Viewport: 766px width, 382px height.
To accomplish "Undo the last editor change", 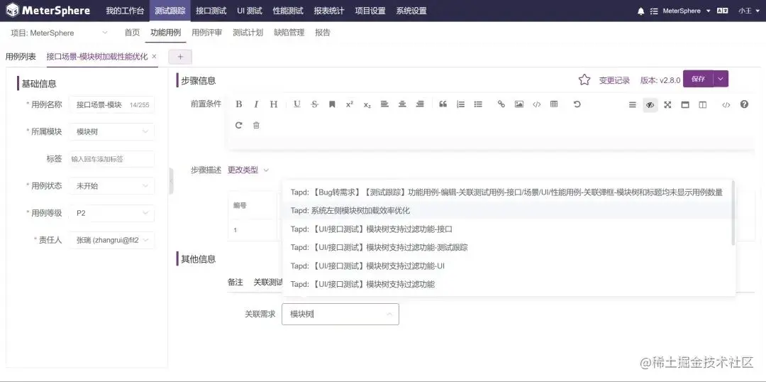I will (577, 104).
